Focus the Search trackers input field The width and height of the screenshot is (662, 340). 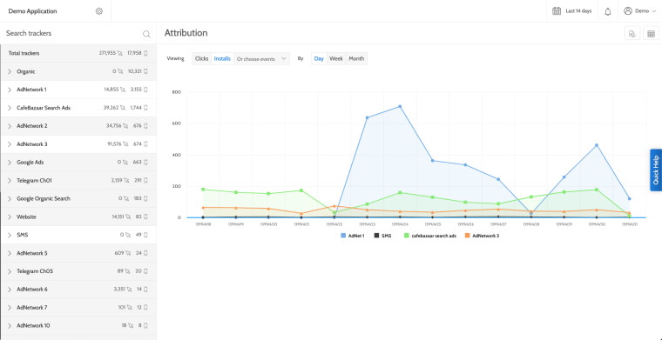[x=71, y=33]
